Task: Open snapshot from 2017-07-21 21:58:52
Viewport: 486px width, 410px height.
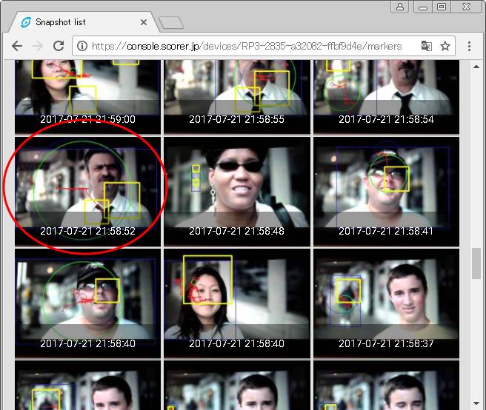Action: (x=87, y=192)
